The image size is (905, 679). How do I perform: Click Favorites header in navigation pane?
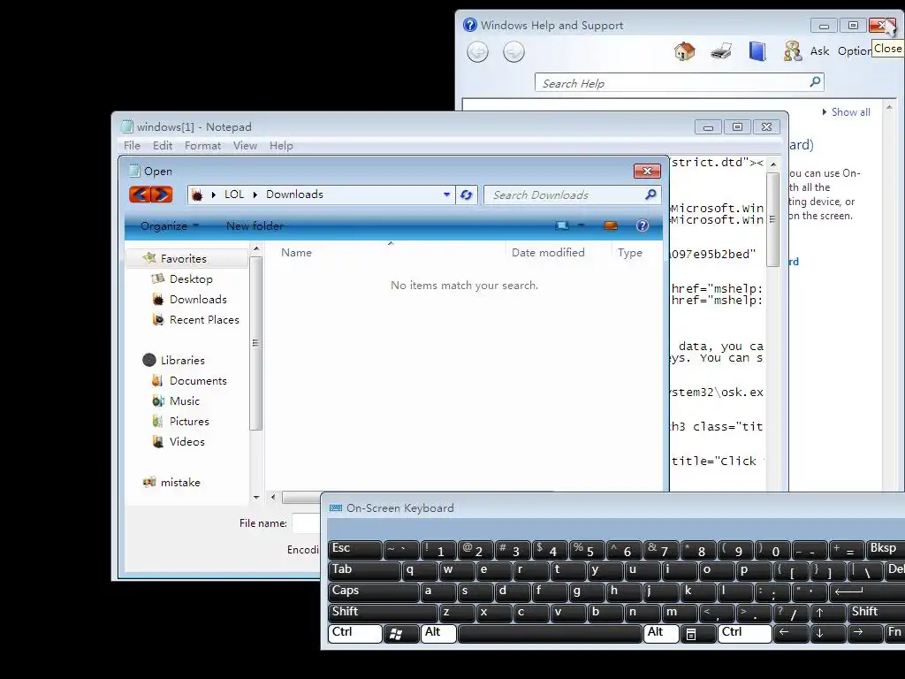(x=183, y=259)
